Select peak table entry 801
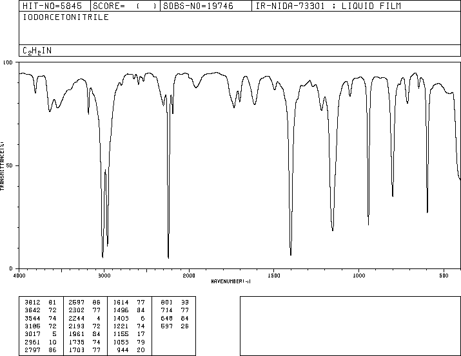The width and height of the screenshot is (461, 356). coord(166,303)
